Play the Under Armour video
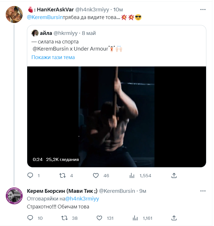The image size is (214, 226). pos(116,116)
